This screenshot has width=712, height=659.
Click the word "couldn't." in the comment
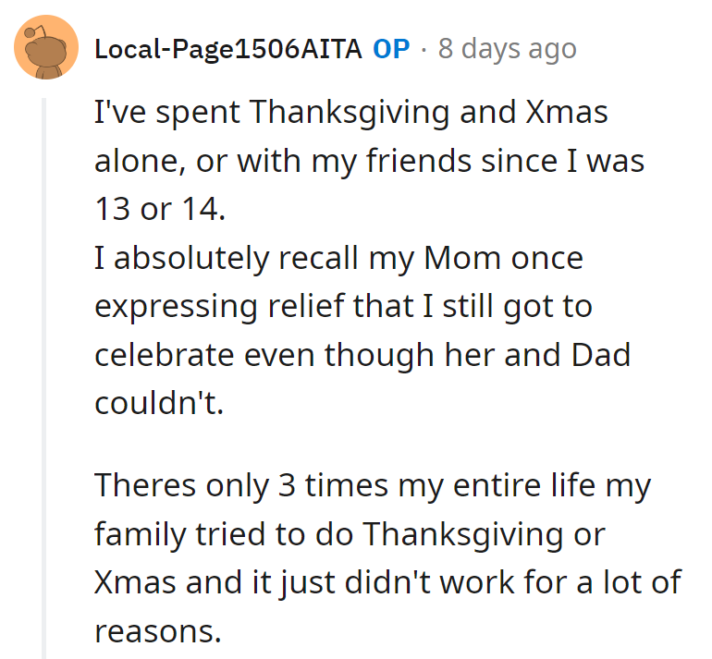click(159, 402)
